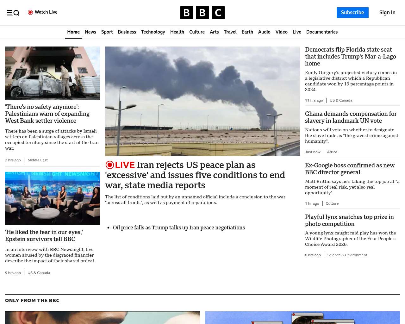Open the oil price falls story link
Viewport: 405px width, 324px height.
click(179, 227)
